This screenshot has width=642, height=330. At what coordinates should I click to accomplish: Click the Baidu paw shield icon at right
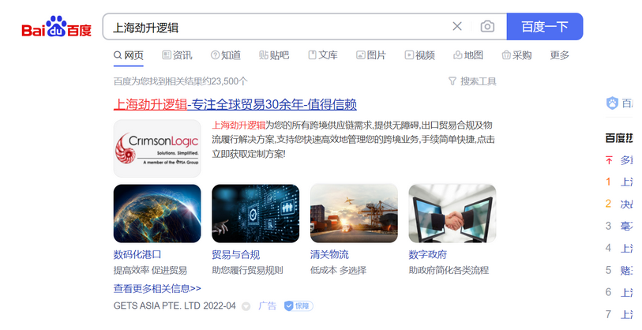[612, 103]
